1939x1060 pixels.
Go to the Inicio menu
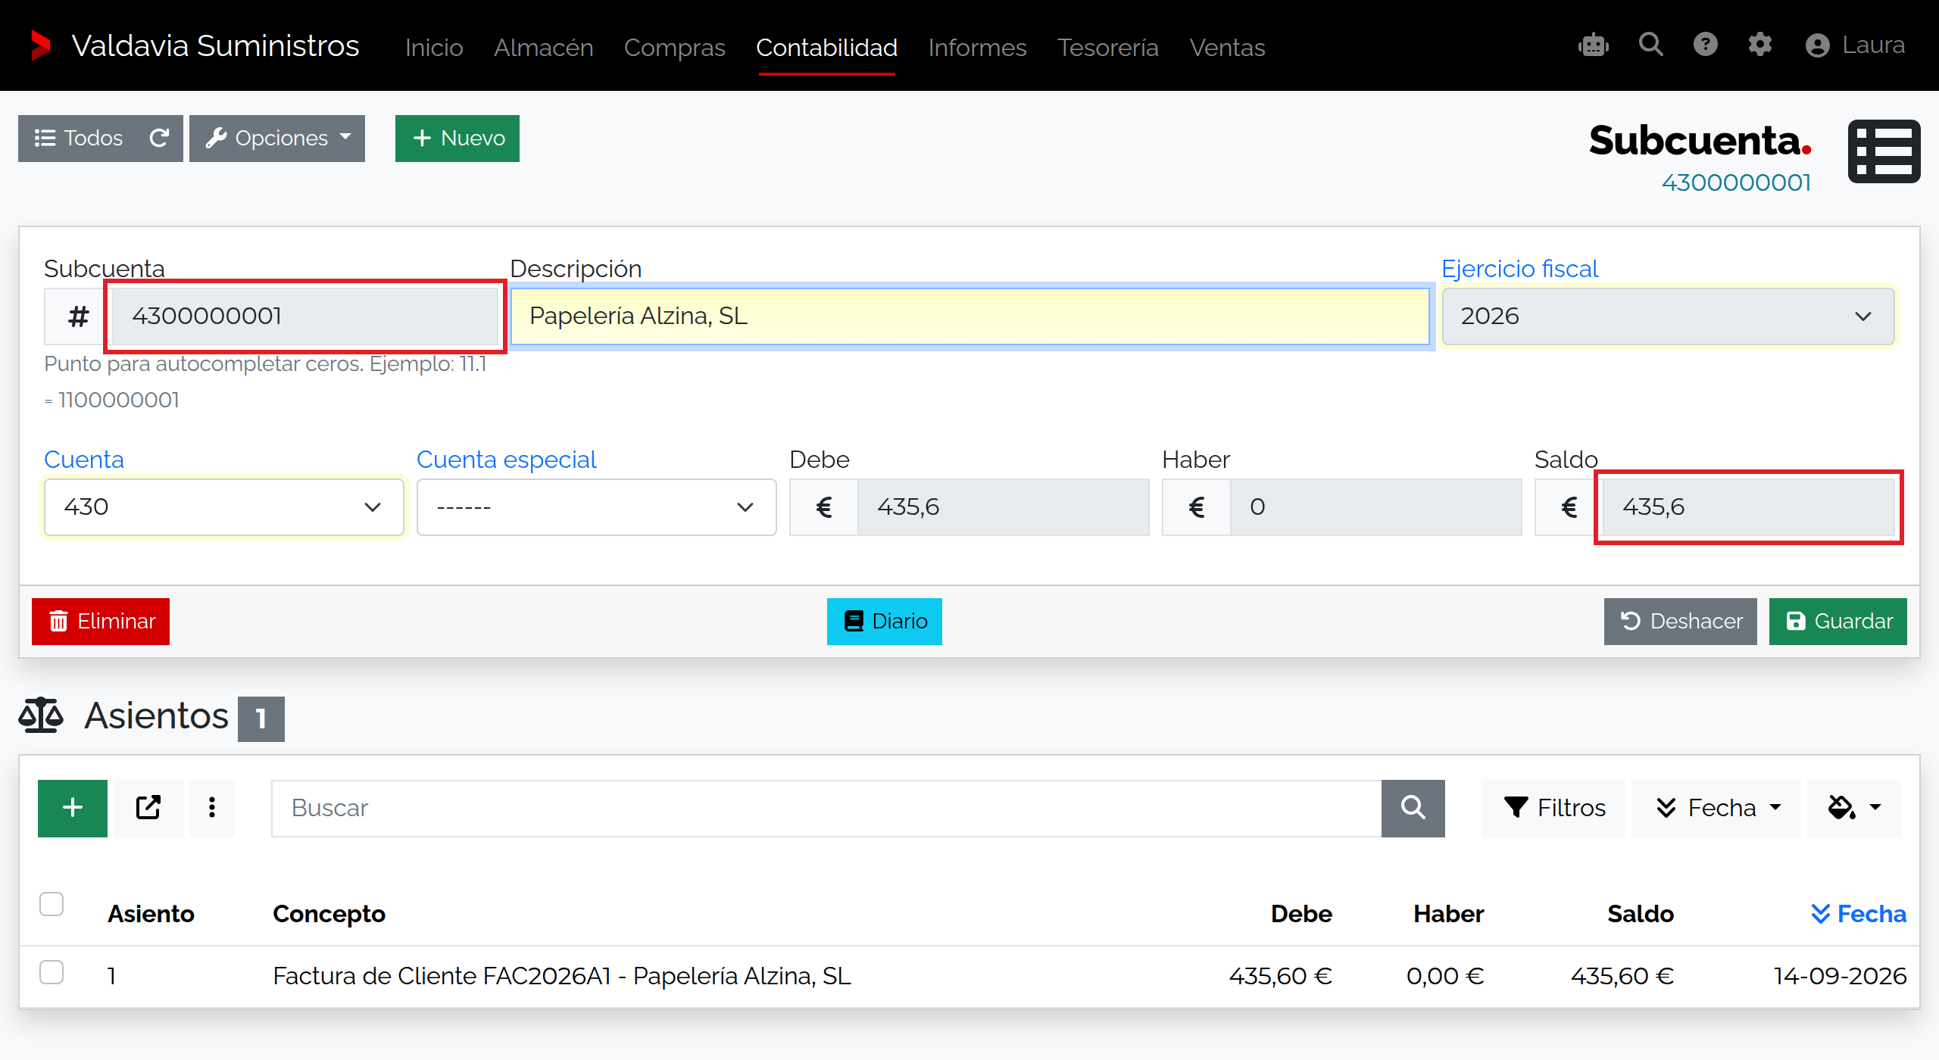(434, 47)
